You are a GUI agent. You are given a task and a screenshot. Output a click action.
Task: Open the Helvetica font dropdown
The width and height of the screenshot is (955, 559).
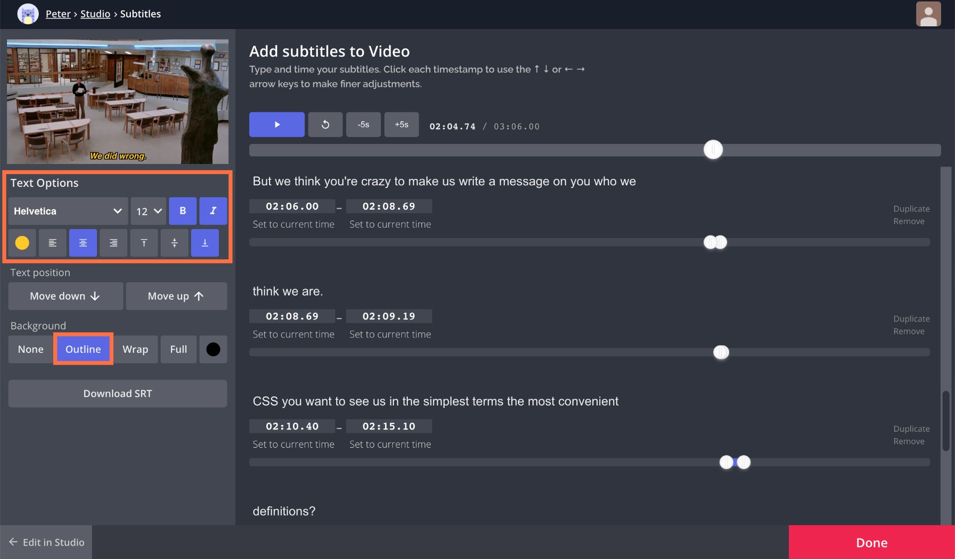click(67, 211)
